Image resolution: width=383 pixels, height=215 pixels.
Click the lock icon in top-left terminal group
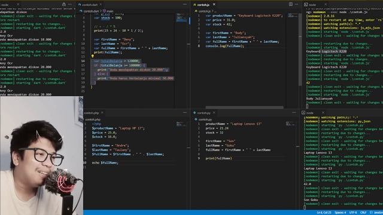point(64,4)
